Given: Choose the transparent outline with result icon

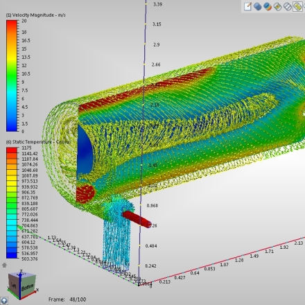Looking at the screenshot, I should point(277,6).
